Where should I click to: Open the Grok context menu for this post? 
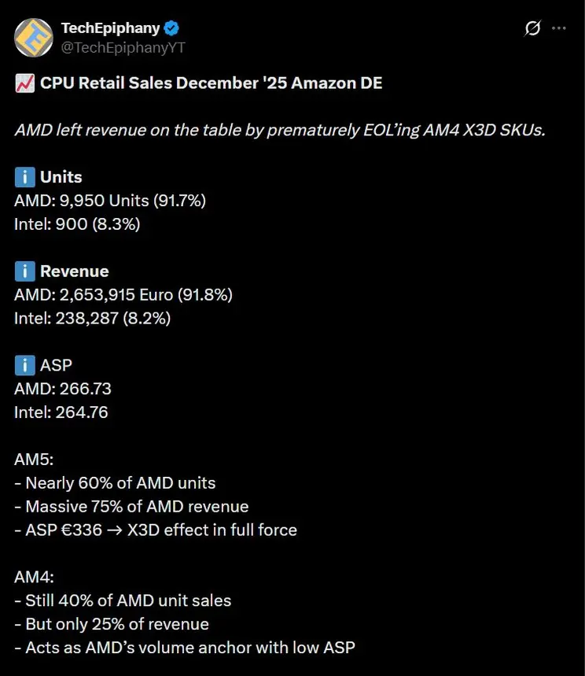pyautogui.click(x=533, y=28)
